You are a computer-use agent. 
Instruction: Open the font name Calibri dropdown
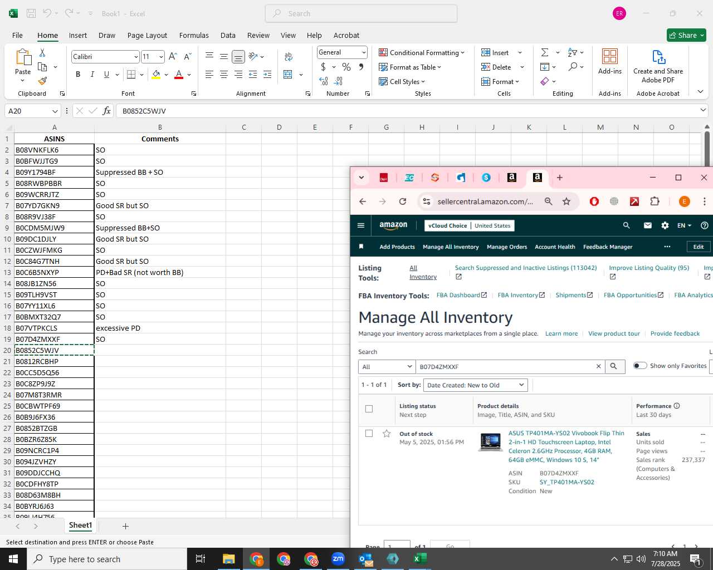[x=135, y=57]
